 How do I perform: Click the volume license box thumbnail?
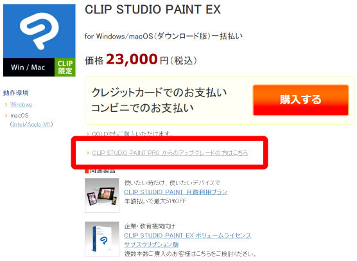click(x=102, y=239)
